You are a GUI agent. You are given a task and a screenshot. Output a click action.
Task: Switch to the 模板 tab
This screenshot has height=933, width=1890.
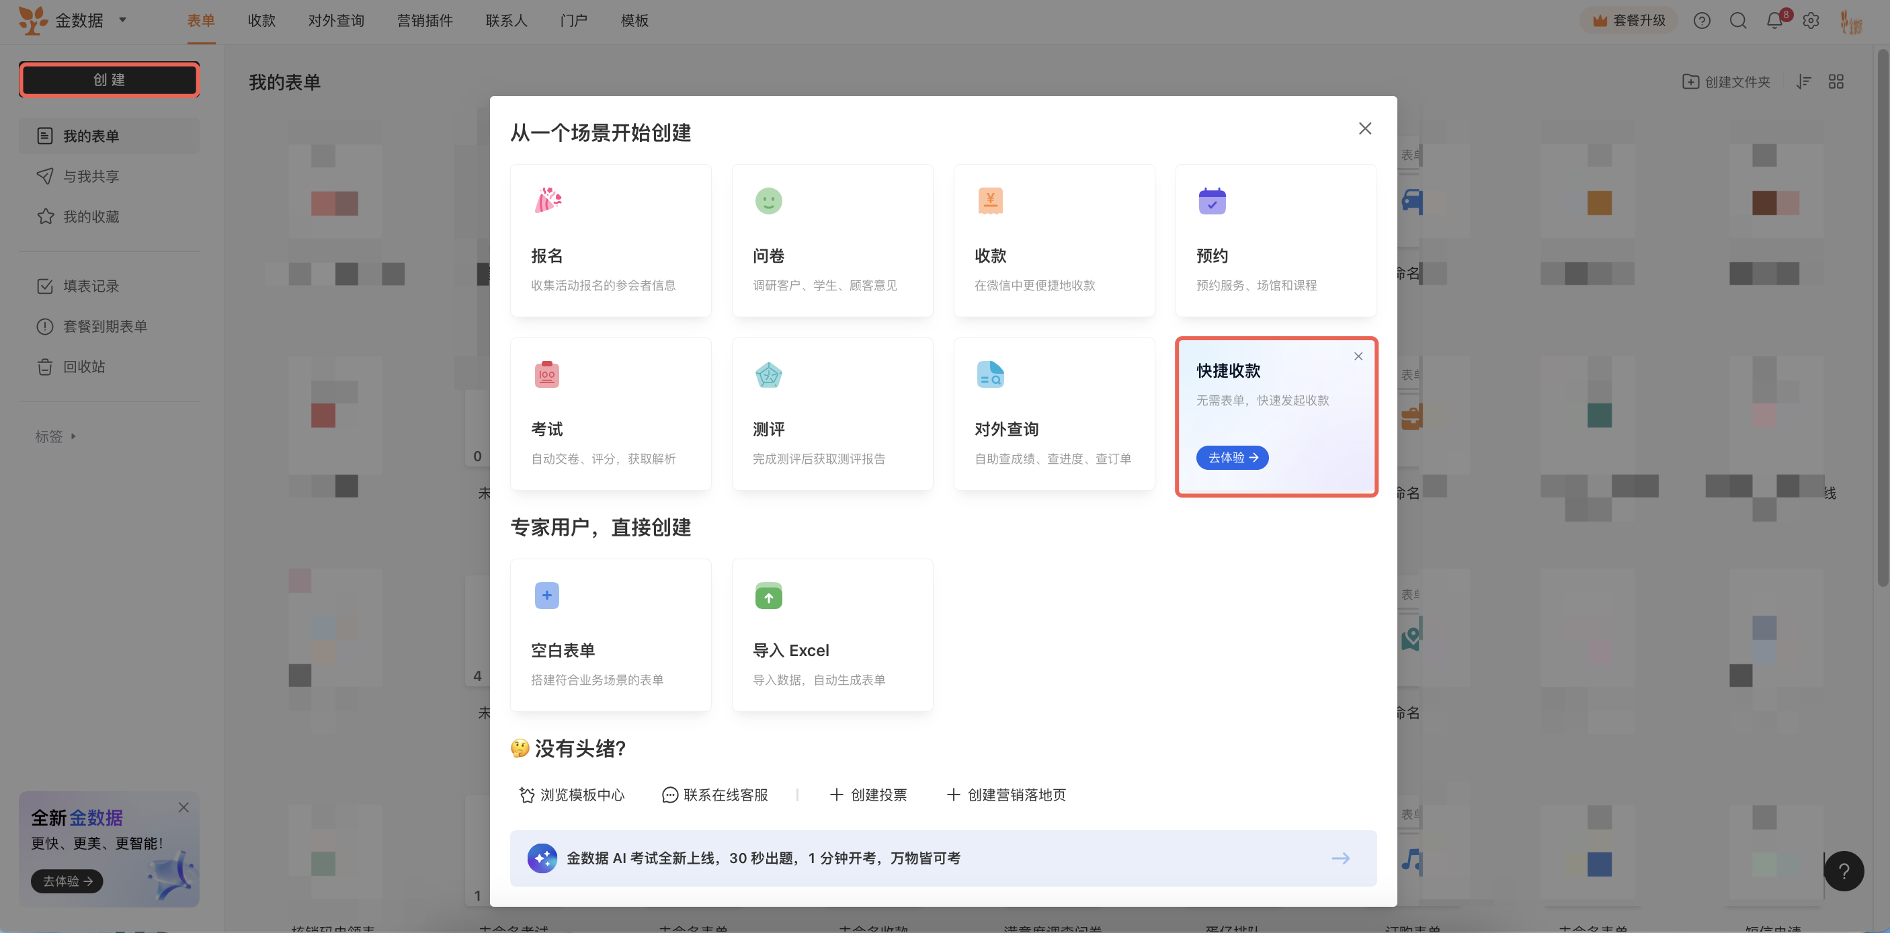click(x=634, y=21)
